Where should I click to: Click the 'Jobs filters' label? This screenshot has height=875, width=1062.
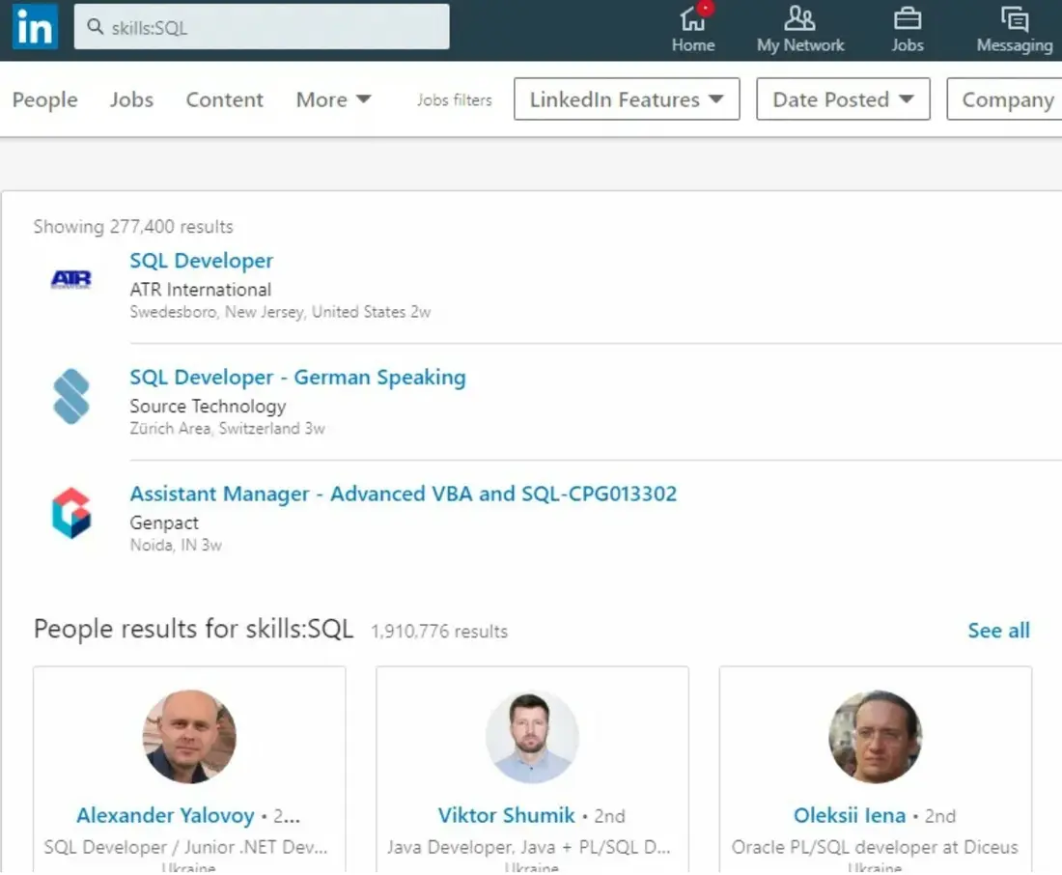pos(455,99)
